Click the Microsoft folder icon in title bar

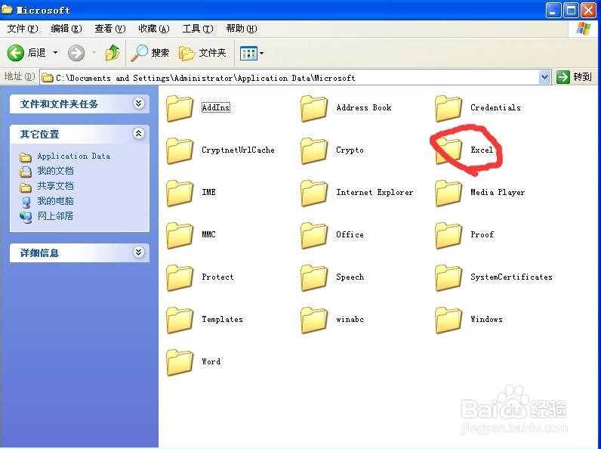tap(7, 9)
